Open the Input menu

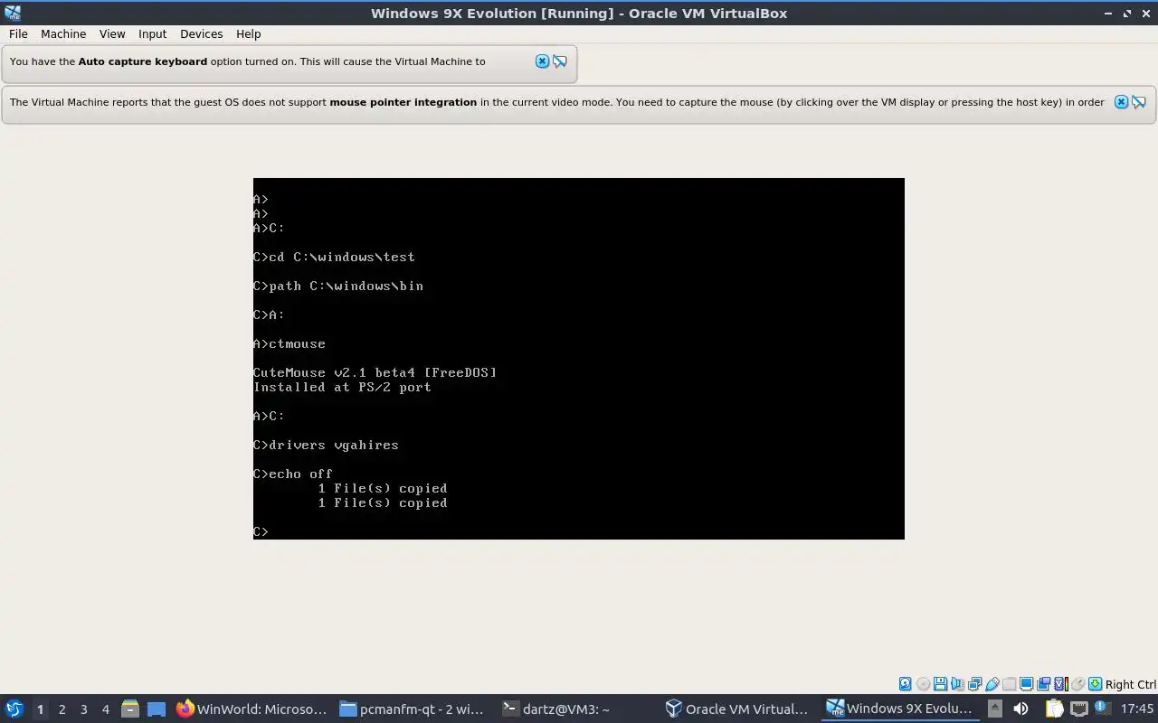152,33
